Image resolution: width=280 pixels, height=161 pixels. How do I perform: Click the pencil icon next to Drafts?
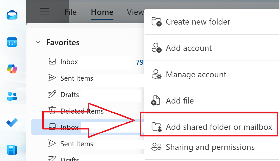[52, 94]
